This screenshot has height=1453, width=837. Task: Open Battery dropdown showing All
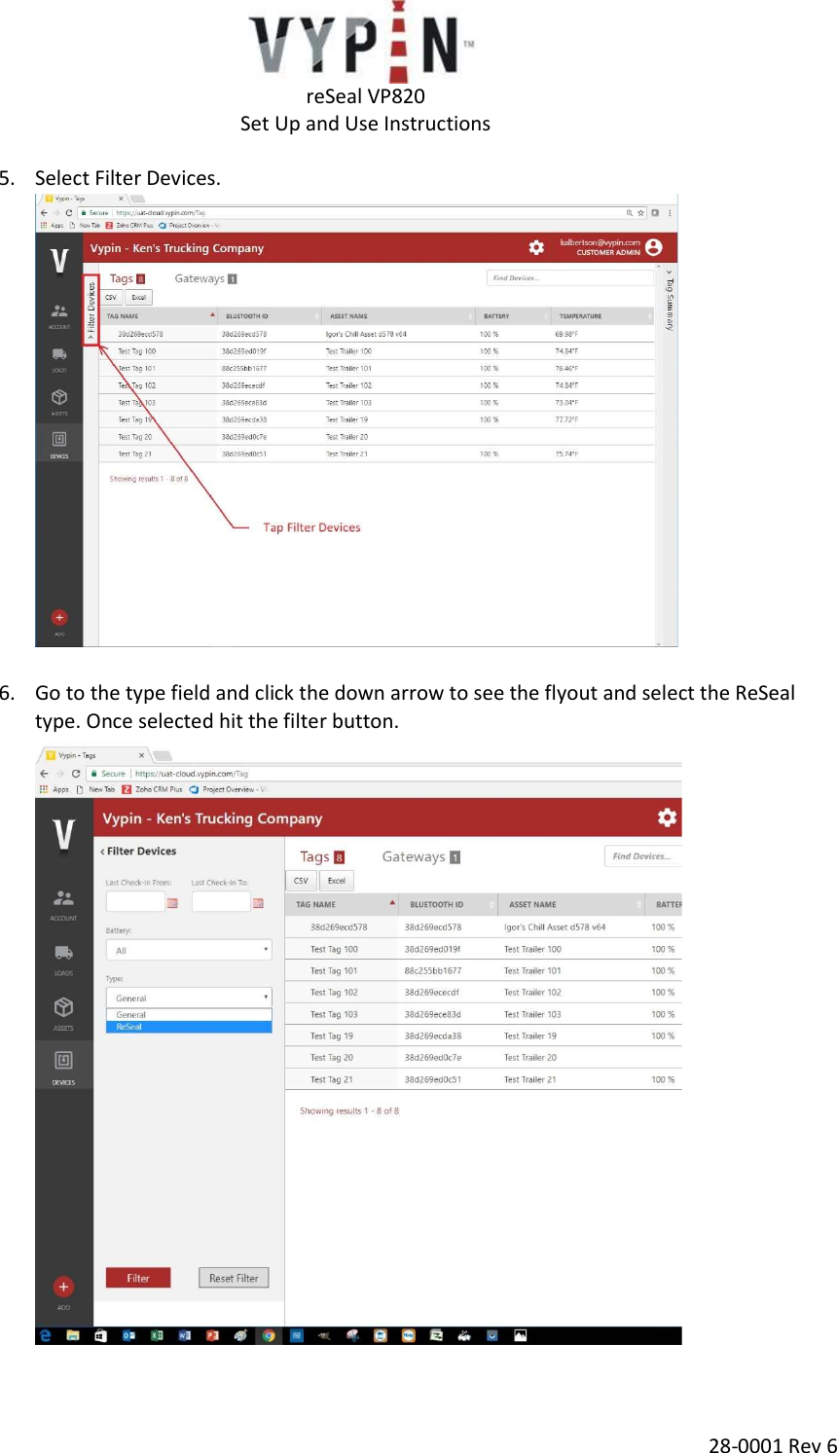pos(189,950)
